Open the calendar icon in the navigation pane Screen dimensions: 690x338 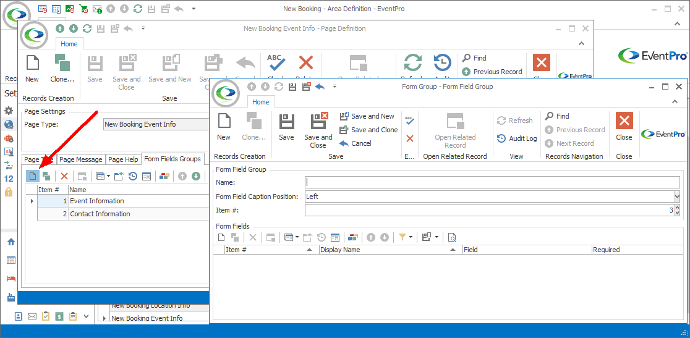coord(11,260)
